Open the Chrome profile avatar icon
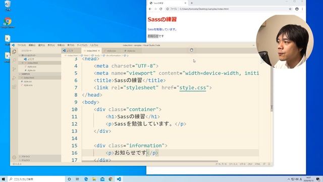323x182 pixels. tap(297, 9)
